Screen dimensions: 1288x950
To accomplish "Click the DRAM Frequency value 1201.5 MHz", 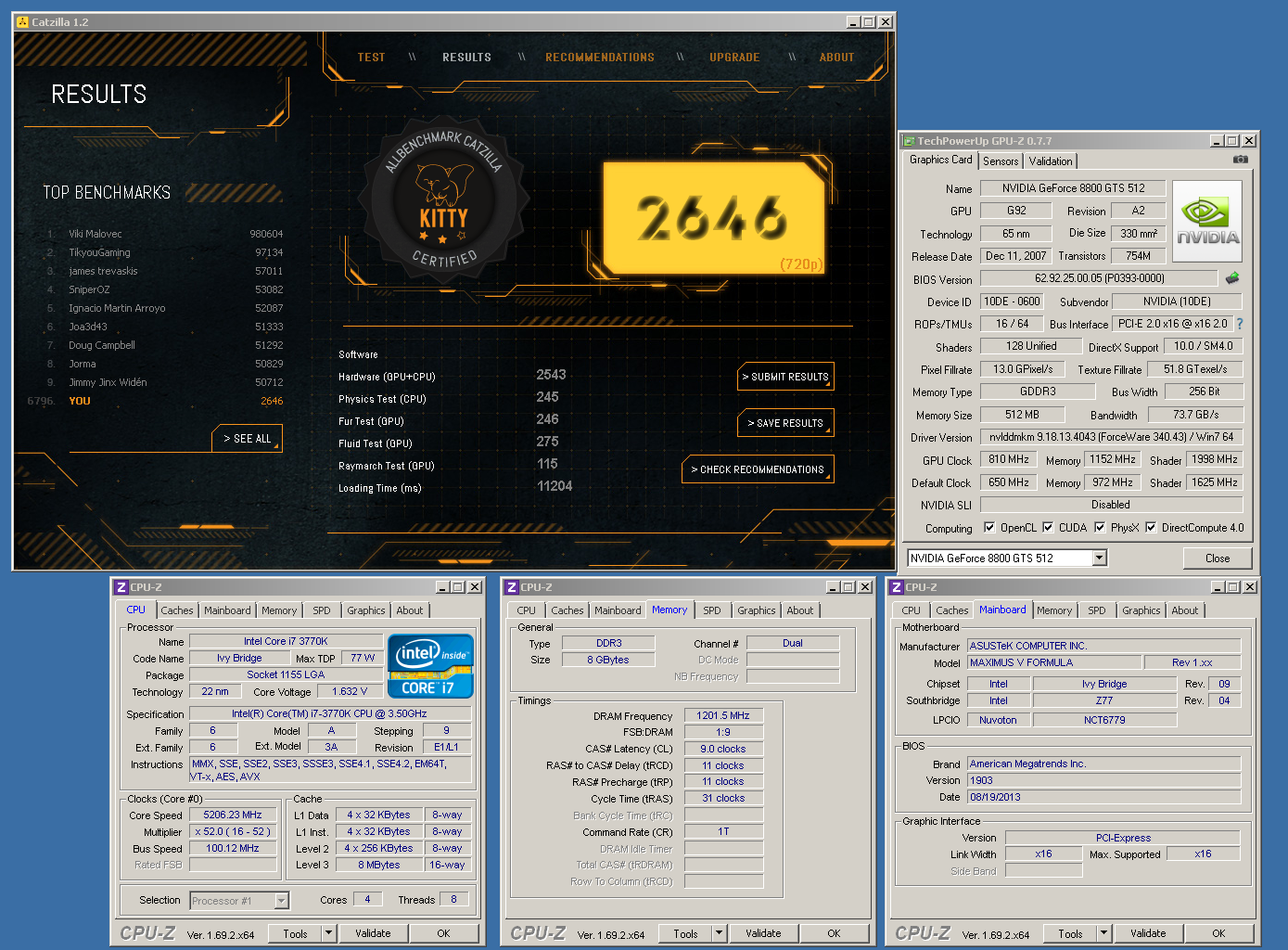I will 723,715.
